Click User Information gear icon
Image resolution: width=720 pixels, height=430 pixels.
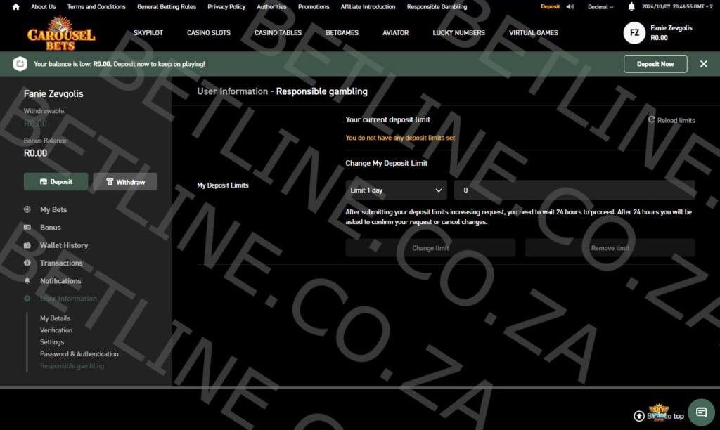click(27, 299)
